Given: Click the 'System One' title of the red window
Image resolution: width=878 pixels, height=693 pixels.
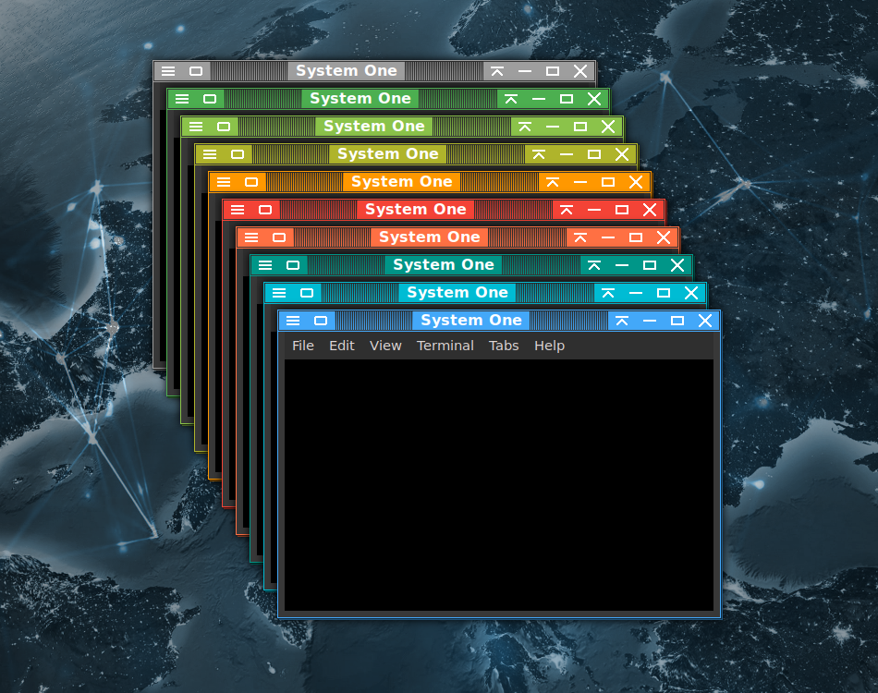Looking at the screenshot, I should (x=416, y=210).
